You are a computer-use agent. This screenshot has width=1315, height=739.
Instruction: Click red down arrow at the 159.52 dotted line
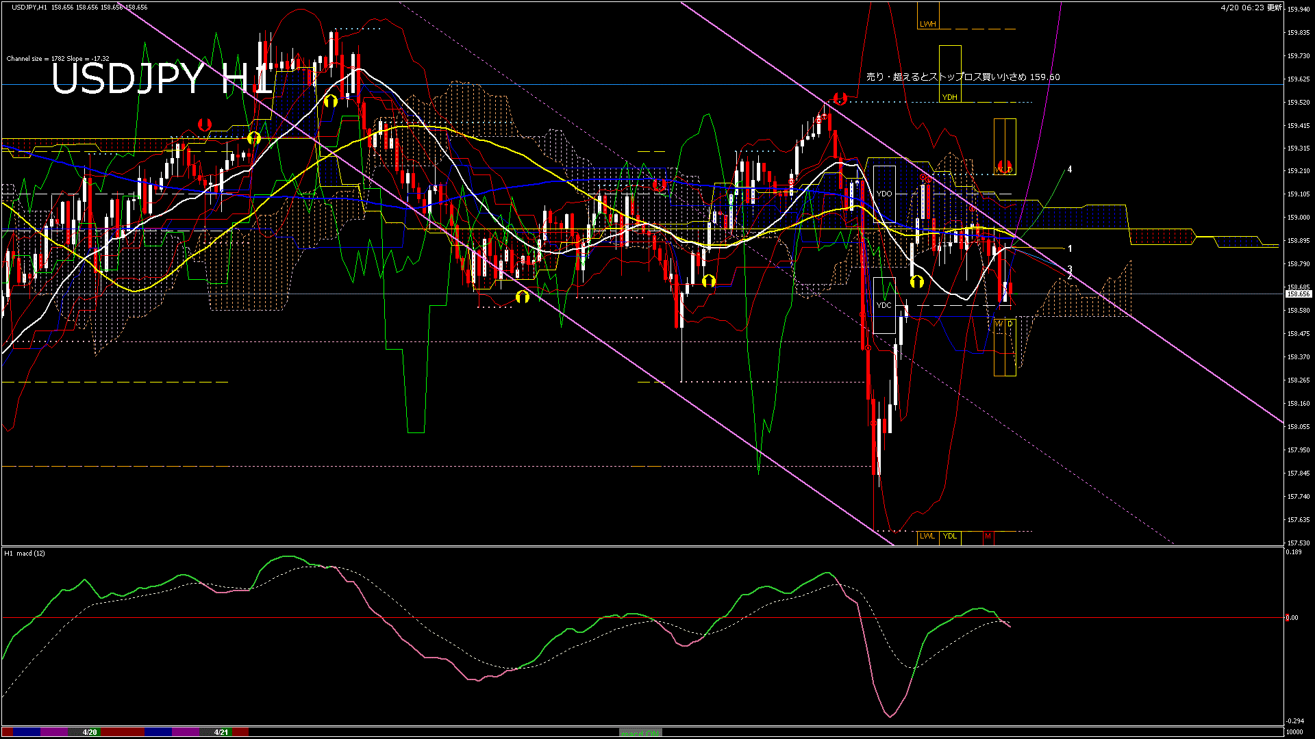(840, 99)
